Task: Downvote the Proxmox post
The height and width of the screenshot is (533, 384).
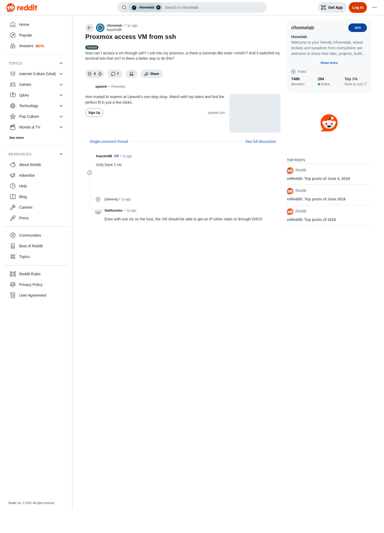Action: [x=100, y=74]
